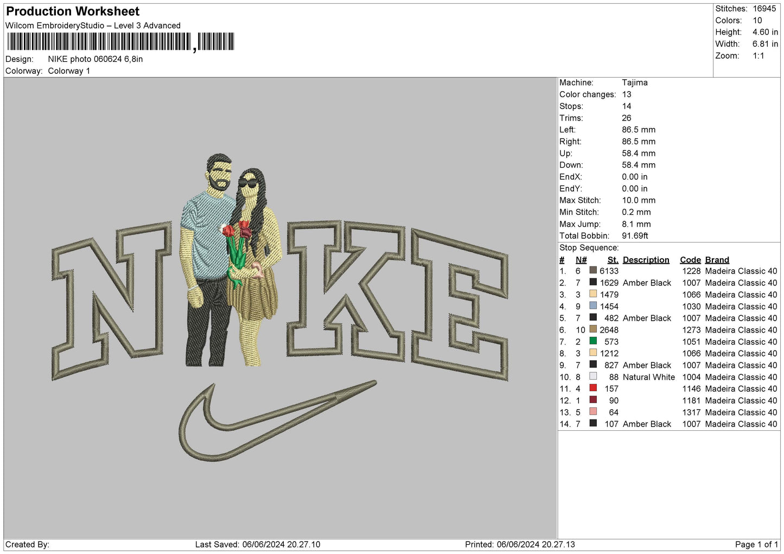The width and height of the screenshot is (784, 554).
Task: Click the stop 14 Amber Black swatch
Action: [x=593, y=423]
